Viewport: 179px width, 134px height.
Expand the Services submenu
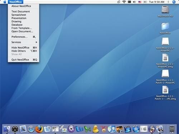pyautogui.click(x=24, y=42)
